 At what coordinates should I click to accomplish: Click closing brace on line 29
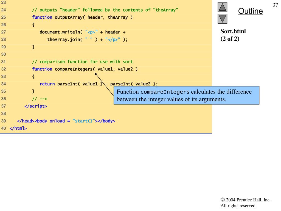(33, 47)
